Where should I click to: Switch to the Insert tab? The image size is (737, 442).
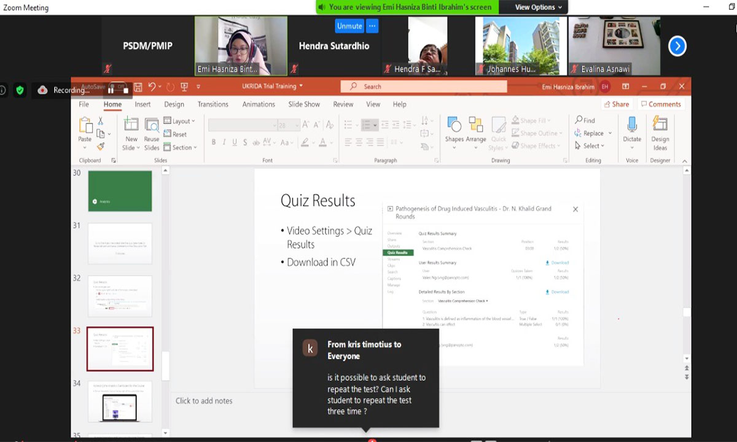pos(142,104)
